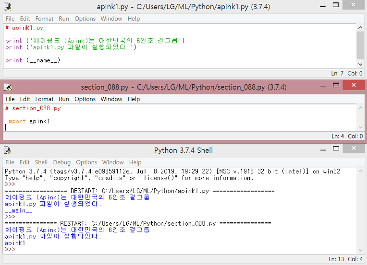This screenshot has height=265, width=367.
Task: Click the Python 3.7.4 version banner line in Shell
Action: pyautogui.click(x=172, y=172)
